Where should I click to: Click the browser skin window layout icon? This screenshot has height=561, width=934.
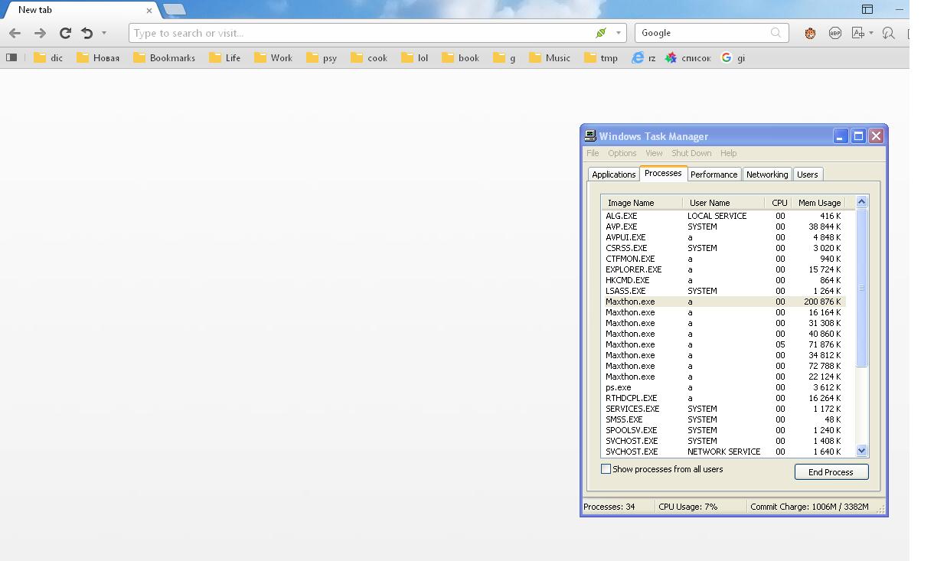[x=867, y=9]
